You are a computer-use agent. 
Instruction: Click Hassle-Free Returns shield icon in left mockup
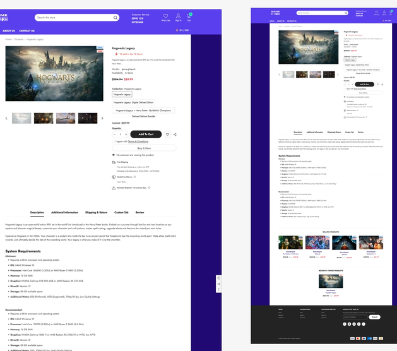click(x=114, y=177)
